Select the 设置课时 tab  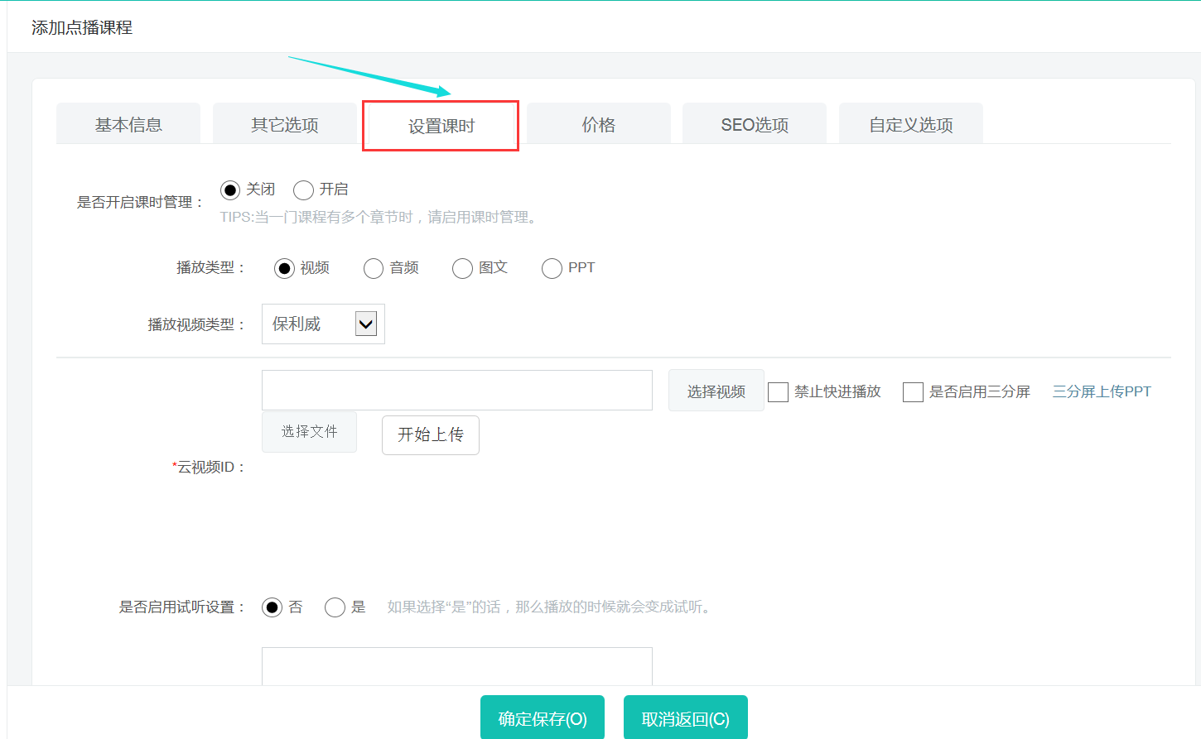441,126
